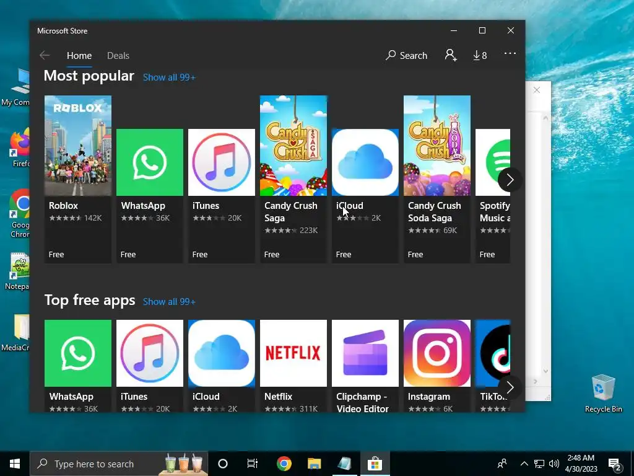Open the network icon in the tray
The height and width of the screenshot is (476, 634).
pos(539,464)
